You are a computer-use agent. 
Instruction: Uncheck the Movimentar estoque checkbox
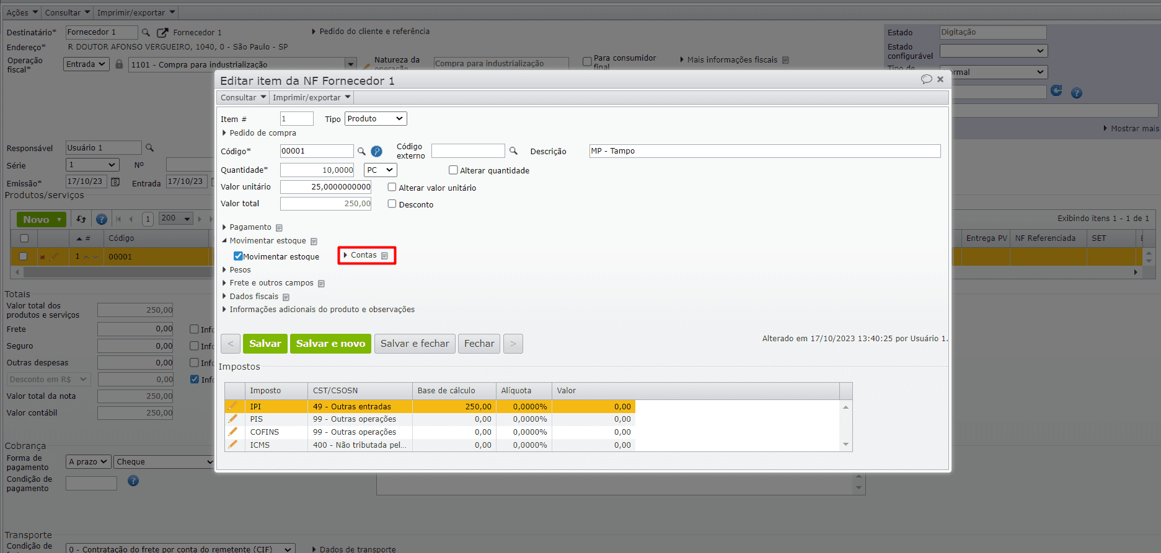click(x=238, y=256)
